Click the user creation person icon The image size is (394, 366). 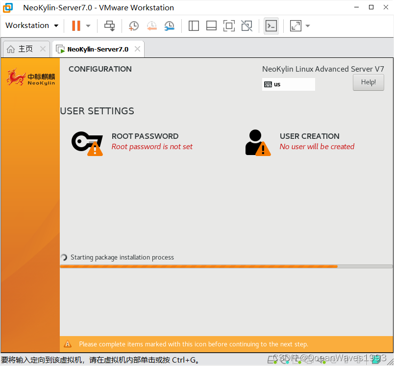(x=258, y=143)
